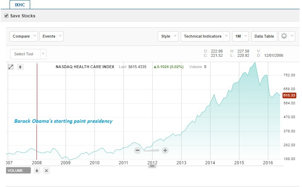The width and height of the screenshot is (302, 187).
Task: Open the Data Table
Action: [x=264, y=36]
